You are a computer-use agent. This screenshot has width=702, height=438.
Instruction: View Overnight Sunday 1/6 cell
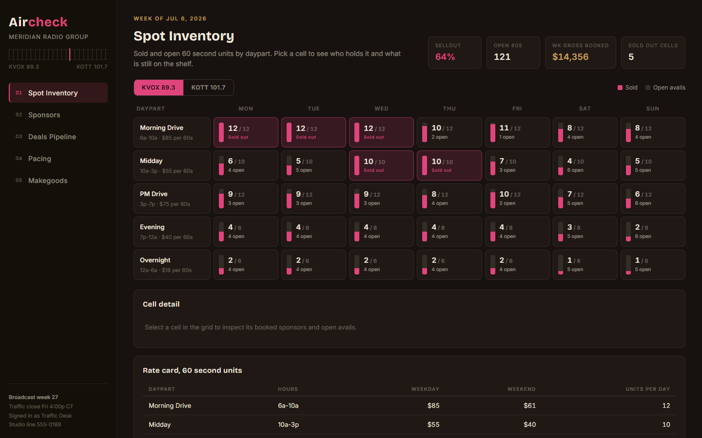click(x=653, y=265)
